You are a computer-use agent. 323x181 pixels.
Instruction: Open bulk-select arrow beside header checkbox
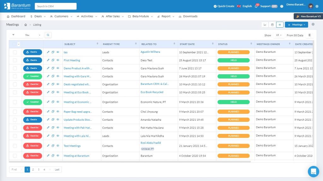[19, 44]
